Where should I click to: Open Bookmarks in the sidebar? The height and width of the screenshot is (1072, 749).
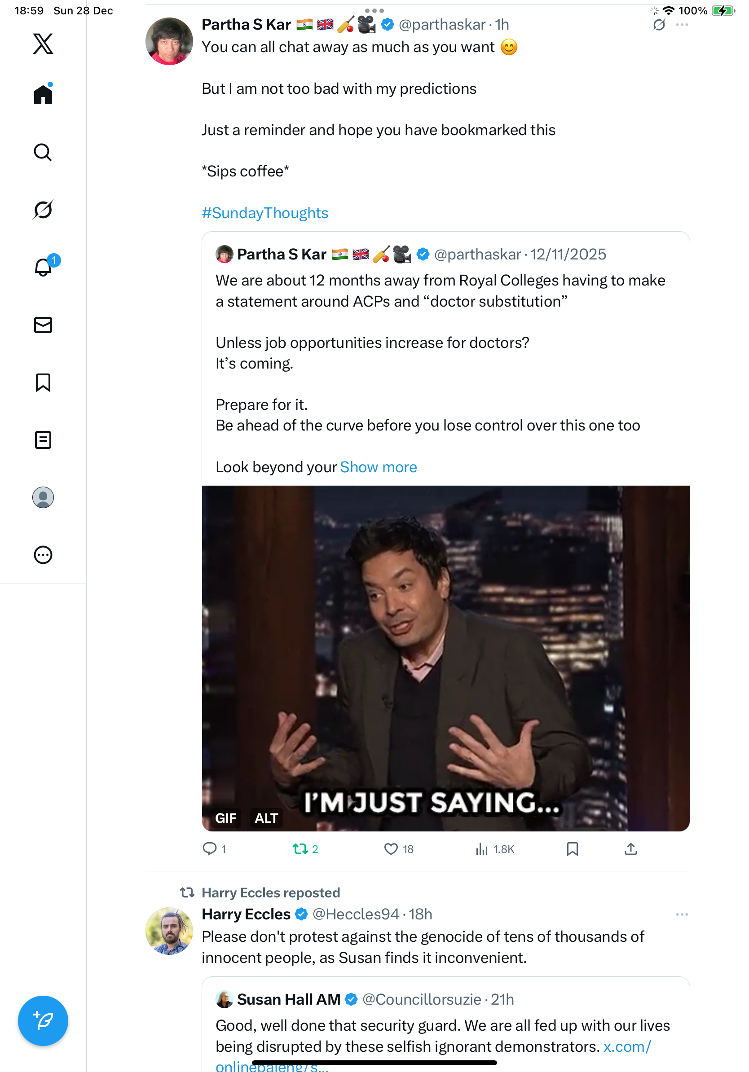click(x=43, y=383)
